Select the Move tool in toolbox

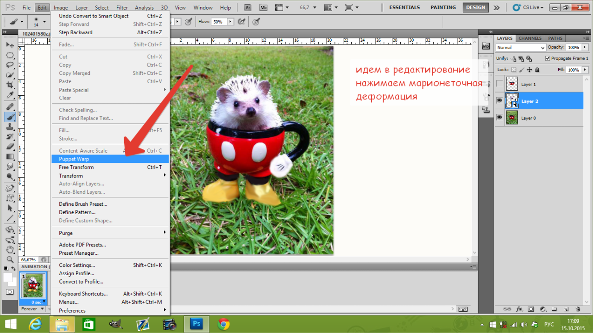tap(10, 45)
